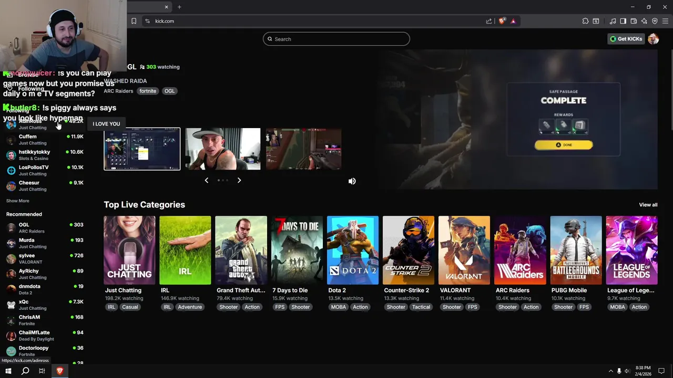The height and width of the screenshot is (378, 673).
Task: Click the share page icon in address bar
Action: [489, 21]
